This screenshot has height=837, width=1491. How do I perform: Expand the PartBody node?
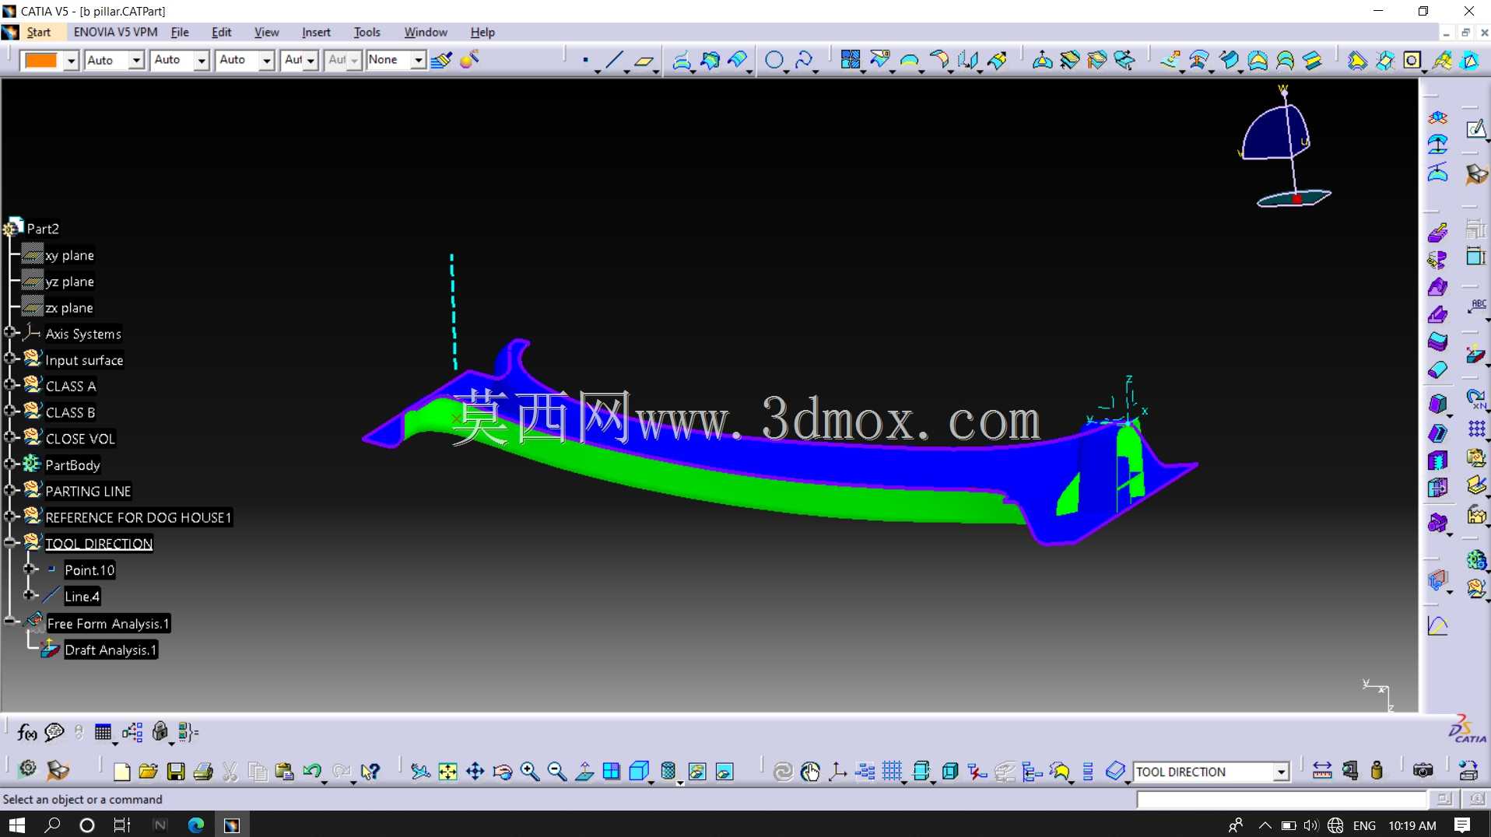tap(9, 464)
